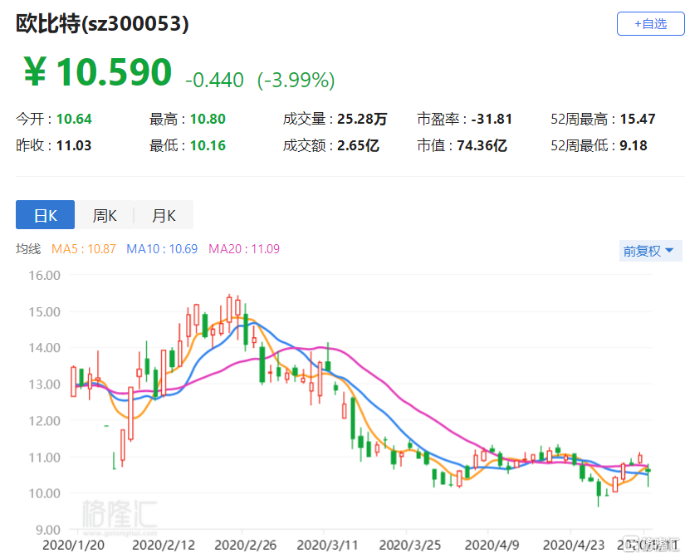The image size is (685, 558).
Task: Select the MA20: 11.09 indicator label
Action: pyautogui.click(x=244, y=248)
